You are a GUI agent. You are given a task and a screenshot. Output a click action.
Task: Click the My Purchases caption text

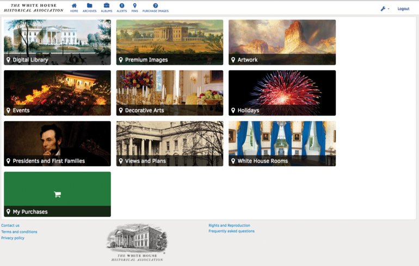coord(30,211)
